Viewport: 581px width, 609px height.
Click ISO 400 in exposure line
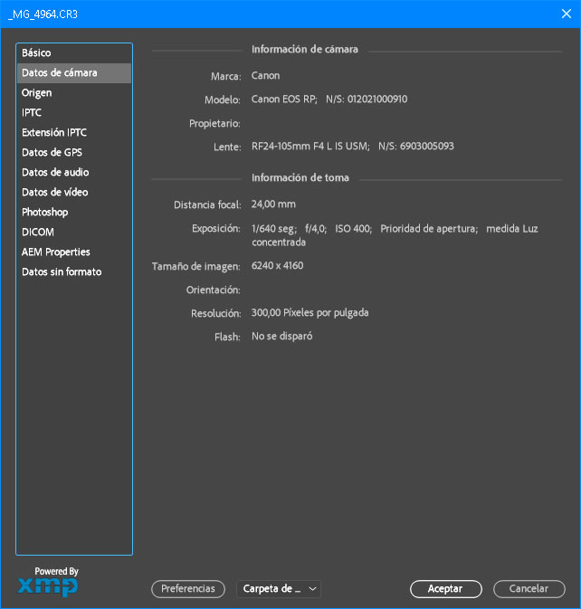pos(354,228)
